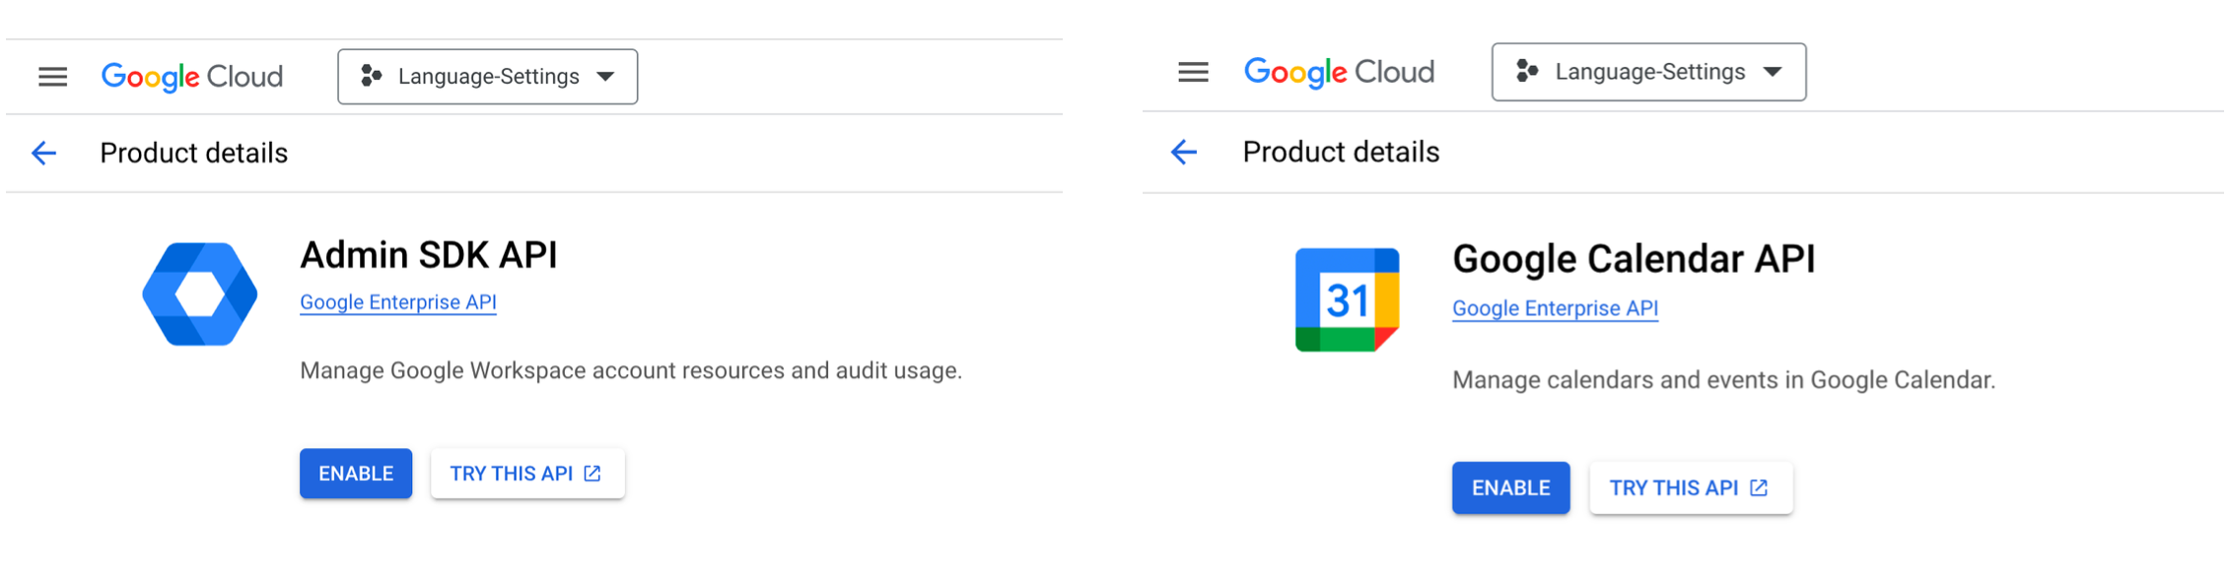Open Google Enterprise API link under Admin SDK
The height and width of the screenshot is (579, 2230).
pyautogui.click(x=398, y=302)
